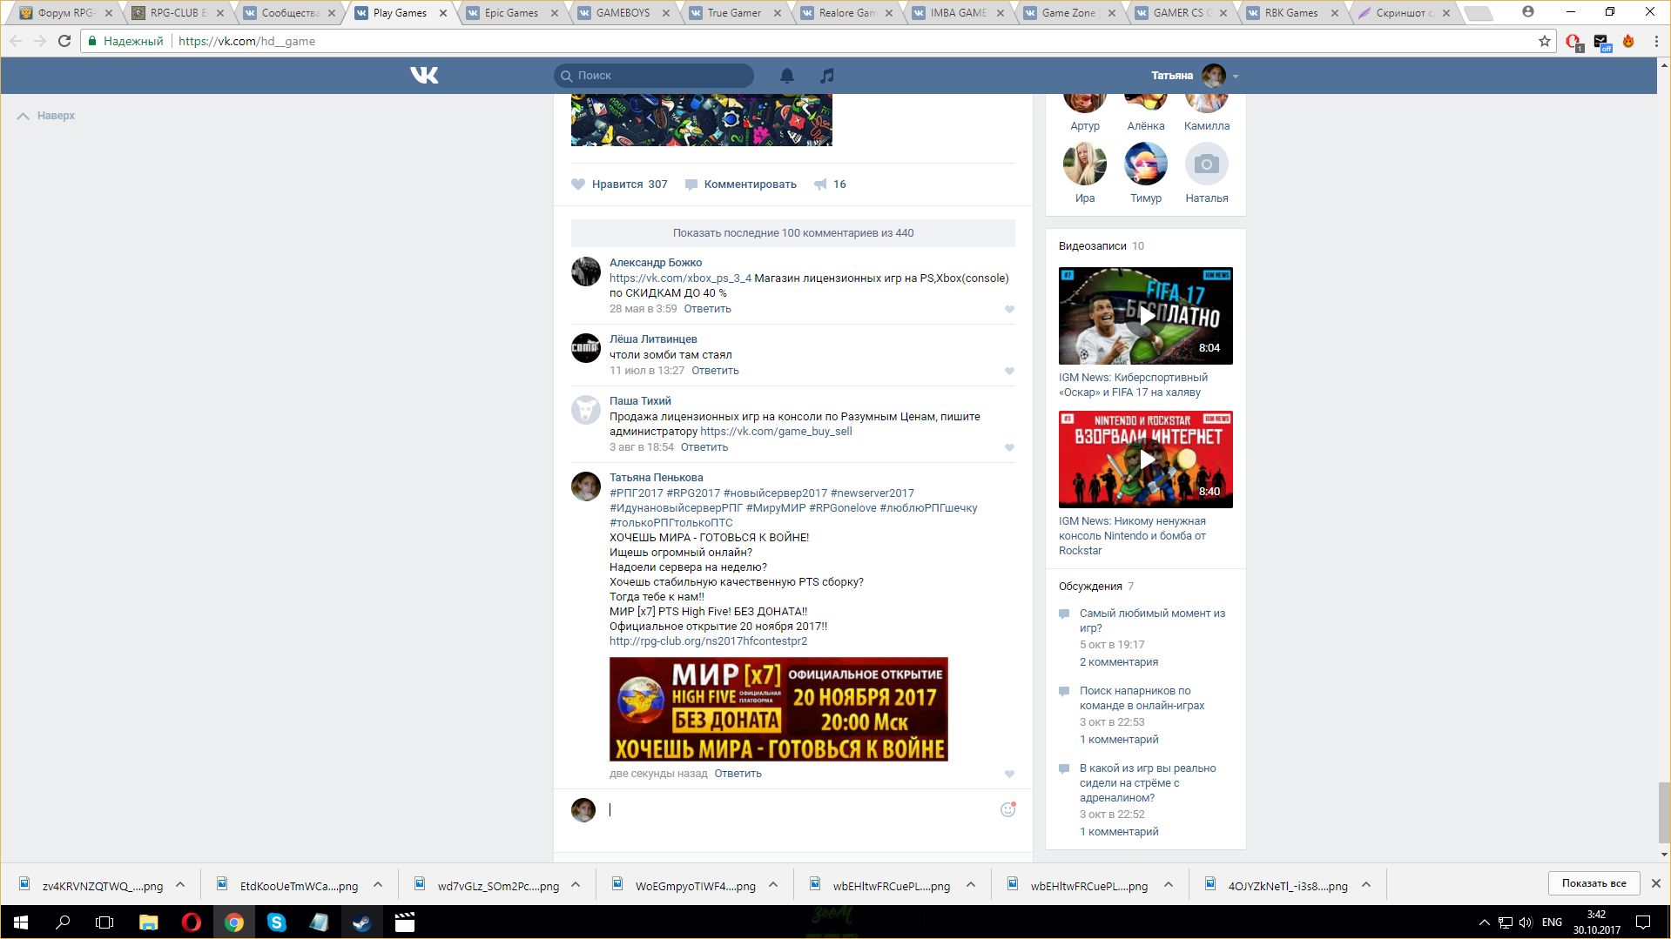Expand options for zv4KRVNZQTWQ png download
Viewport: 1671px width, 939px height.
pos(180,885)
